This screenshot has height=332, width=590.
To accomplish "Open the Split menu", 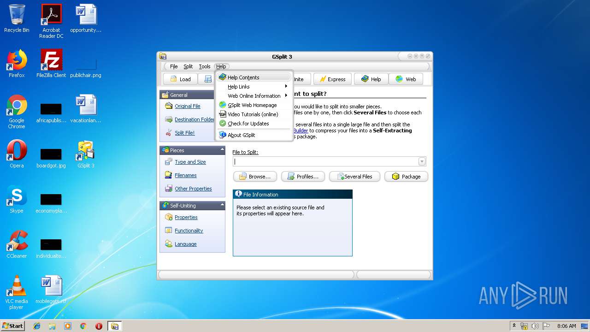I will pyautogui.click(x=188, y=66).
